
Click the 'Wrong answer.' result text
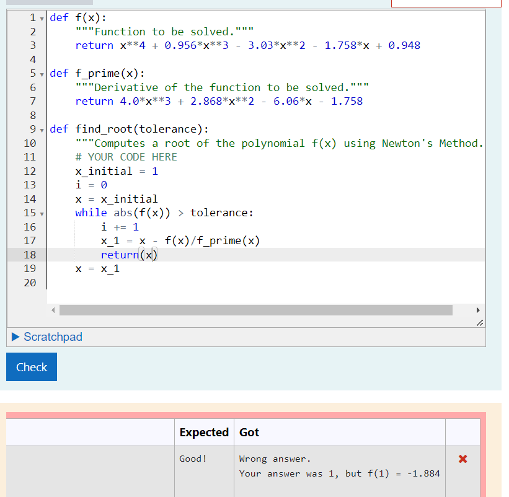(x=275, y=459)
